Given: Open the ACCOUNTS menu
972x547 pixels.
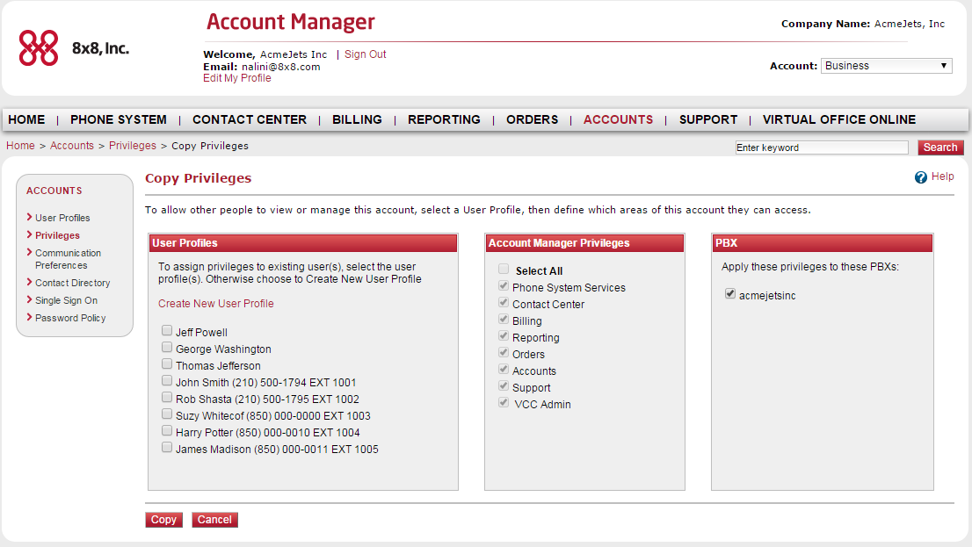Looking at the screenshot, I should pos(618,119).
